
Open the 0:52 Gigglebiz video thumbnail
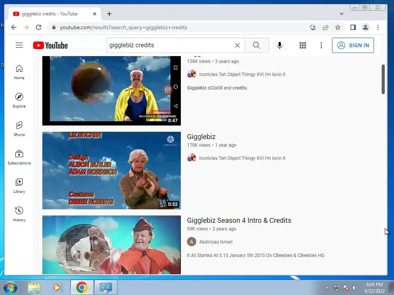[111, 170]
